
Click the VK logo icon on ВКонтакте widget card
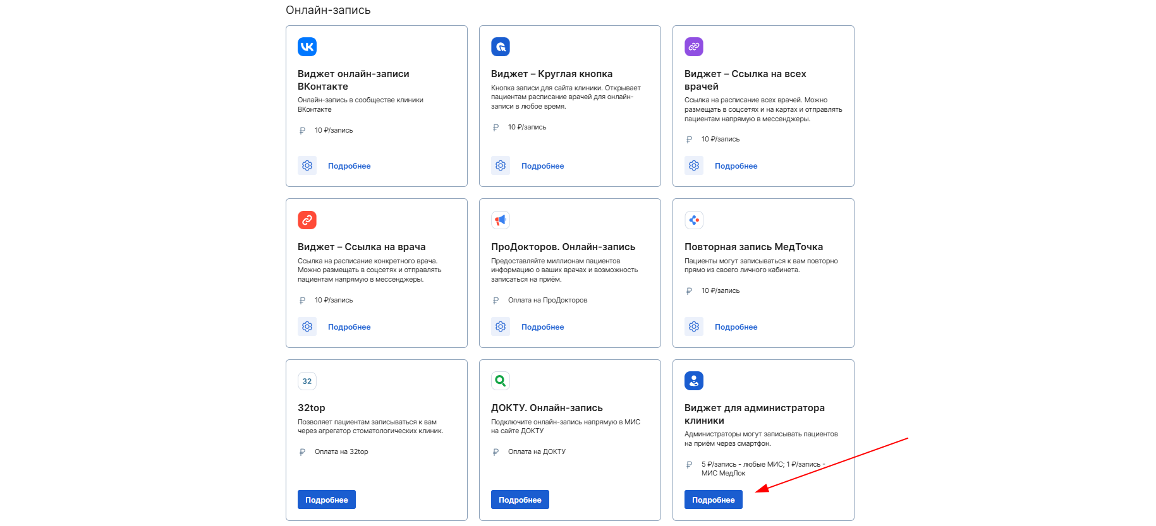[307, 47]
